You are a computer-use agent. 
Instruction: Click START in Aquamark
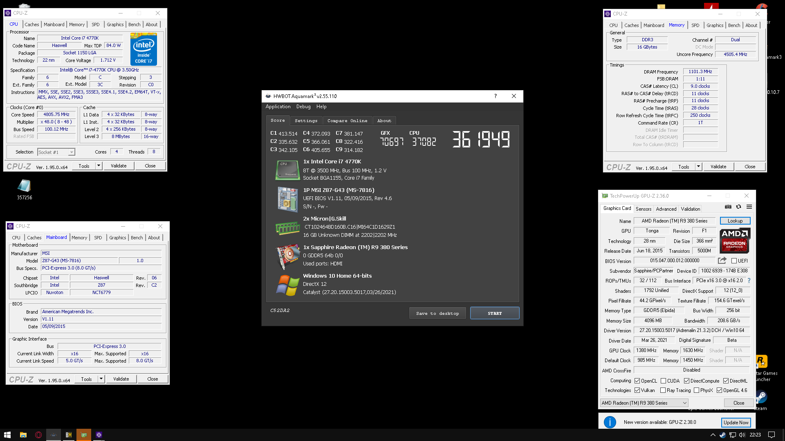495,313
